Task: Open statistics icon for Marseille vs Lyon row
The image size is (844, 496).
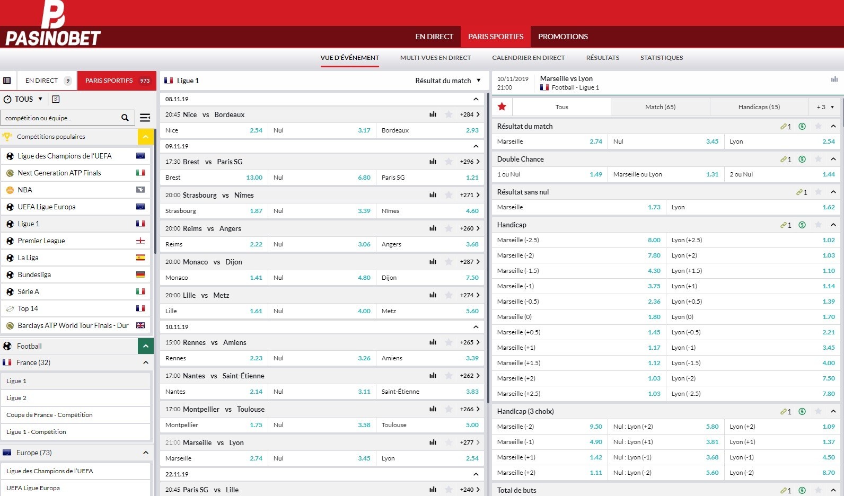Action: 433,442
